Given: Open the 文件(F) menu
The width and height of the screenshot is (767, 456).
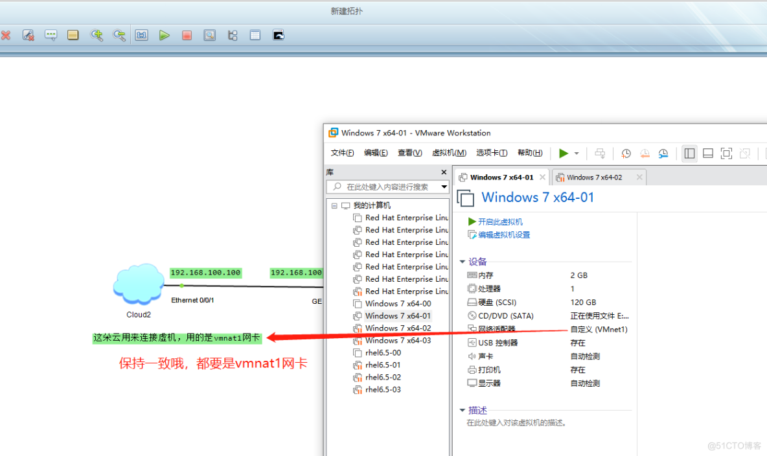Looking at the screenshot, I should pos(342,153).
